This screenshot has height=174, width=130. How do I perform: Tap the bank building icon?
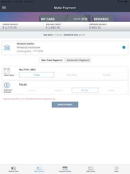(7, 48)
